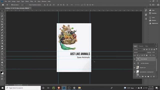Select the Eyedropper tool
The height and width of the screenshot is (90, 160).
[2, 27]
